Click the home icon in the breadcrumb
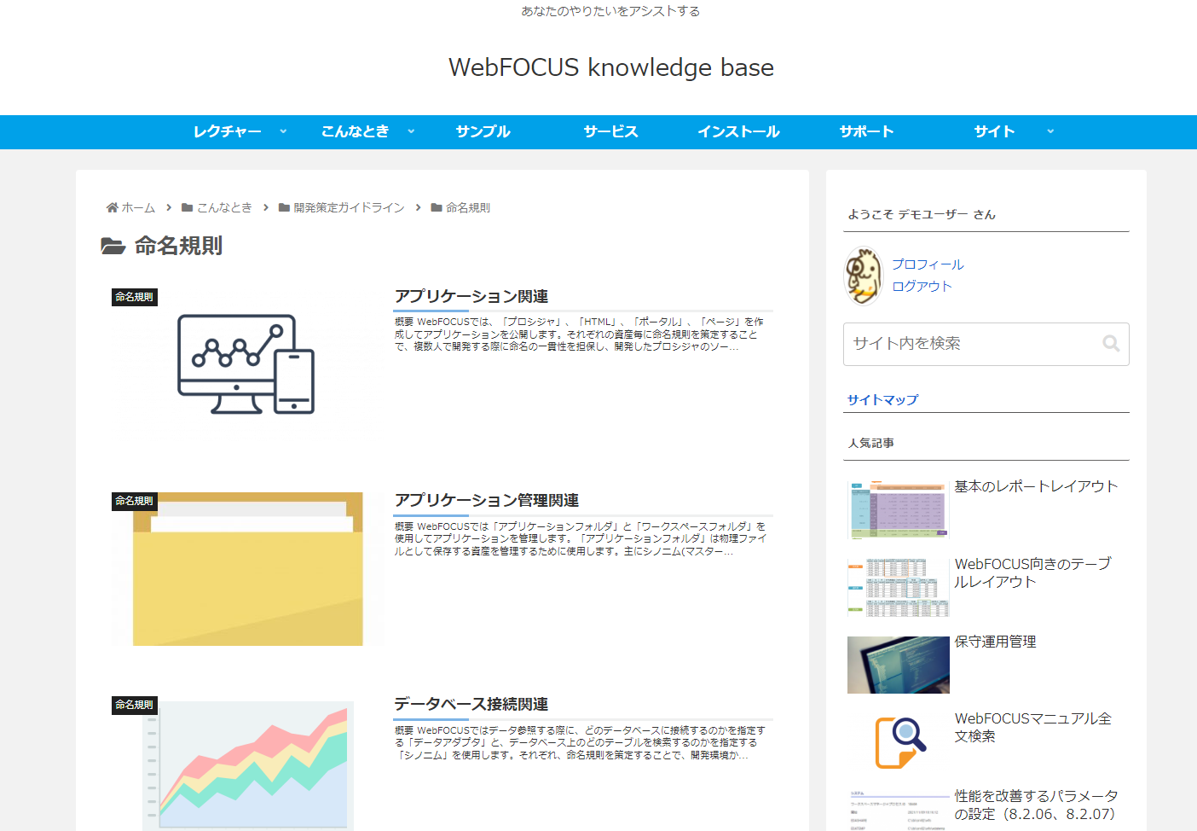Image resolution: width=1197 pixels, height=831 pixels. pyautogui.click(x=112, y=206)
